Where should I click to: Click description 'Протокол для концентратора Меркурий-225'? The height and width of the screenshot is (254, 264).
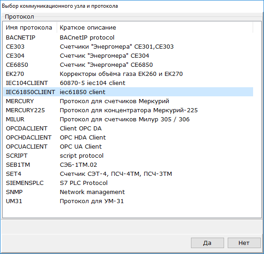(129, 110)
